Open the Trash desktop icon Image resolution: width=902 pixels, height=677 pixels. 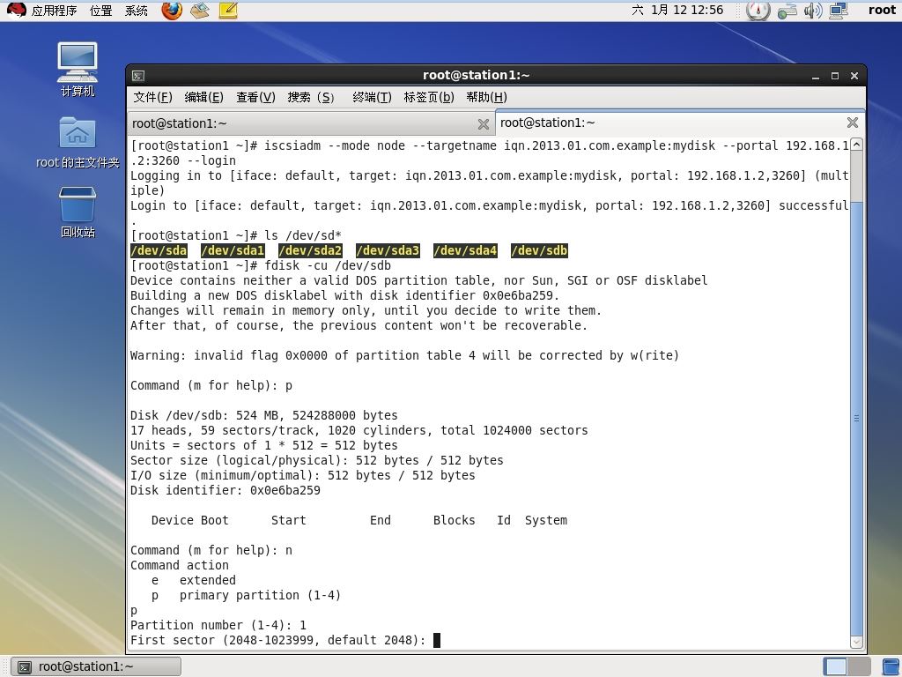[78, 212]
